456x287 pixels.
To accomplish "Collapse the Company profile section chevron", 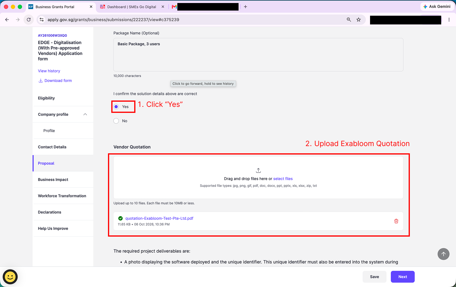I will 85,114.
